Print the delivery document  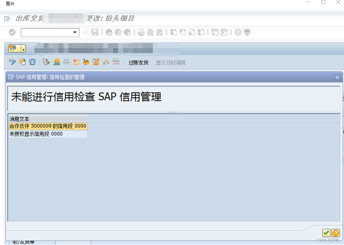click(141, 32)
